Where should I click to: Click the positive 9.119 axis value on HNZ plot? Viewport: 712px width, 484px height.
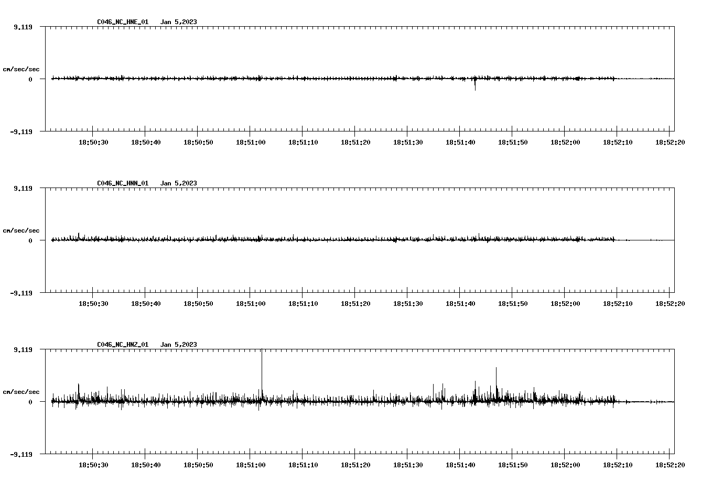pyautogui.click(x=23, y=349)
